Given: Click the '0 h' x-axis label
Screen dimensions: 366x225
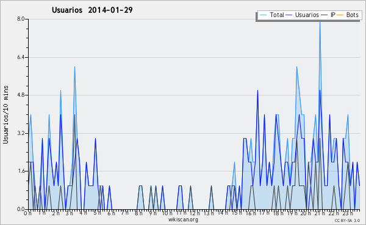Looking at the screenshot, I should point(27,213).
